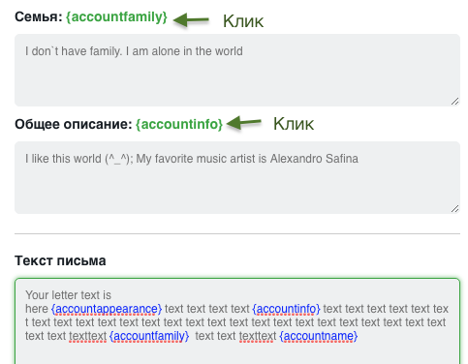Click the Клик label next to {accountinfo}
Image resolution: width=468 pixels, height=364 pixels.
tap(294, 124)
